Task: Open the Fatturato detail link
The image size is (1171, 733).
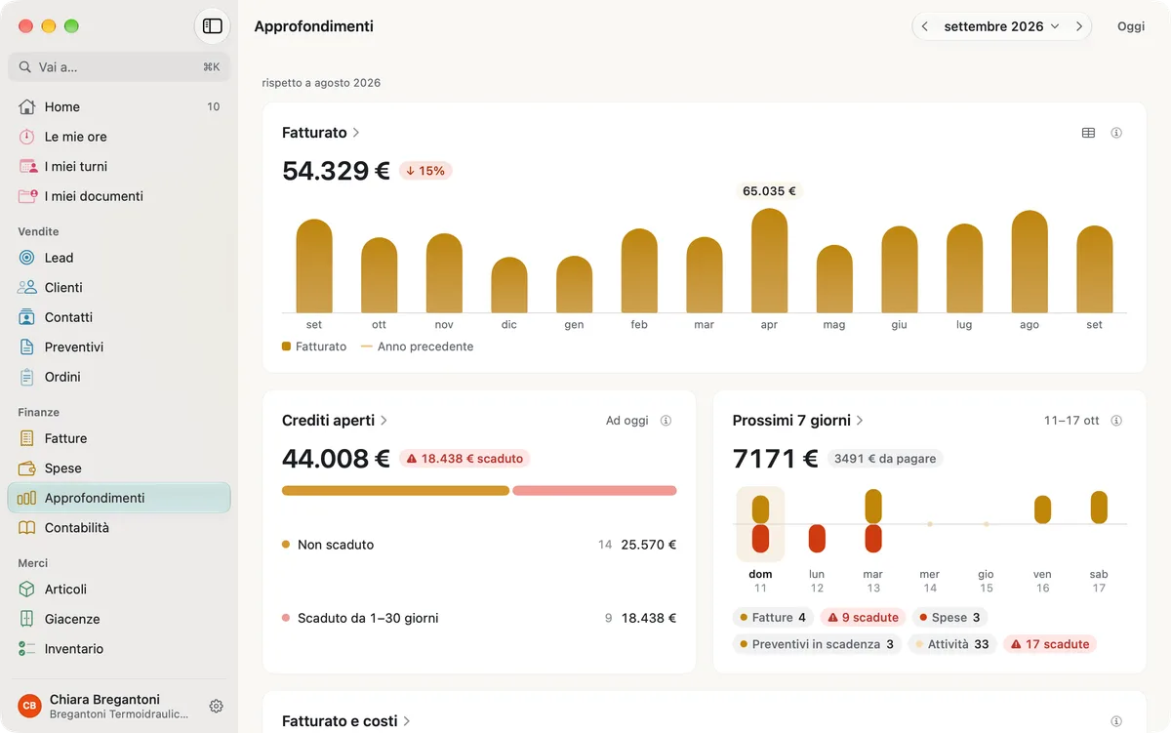Action: [321, 132]
